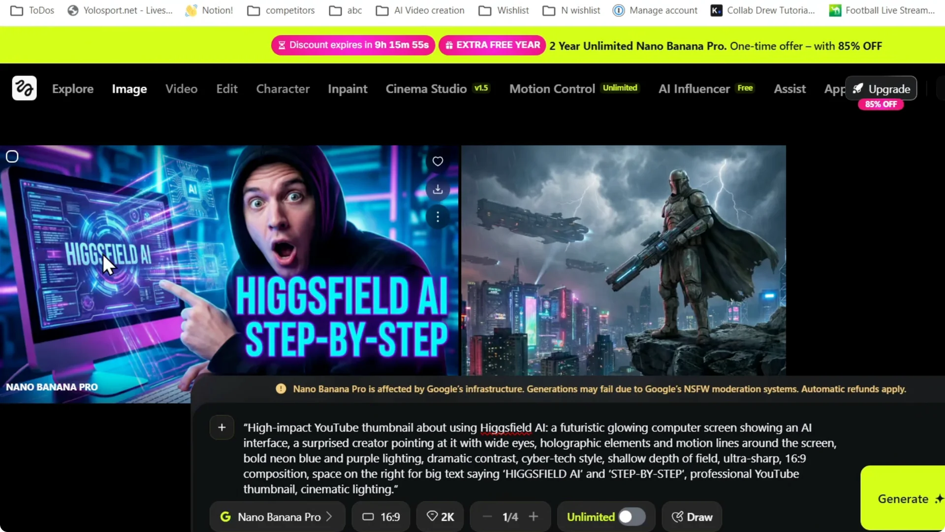The image size is (945, 532).
Task: Open more options via the three-dot icon
Action: pyautogui.click(x=437, y=217)
